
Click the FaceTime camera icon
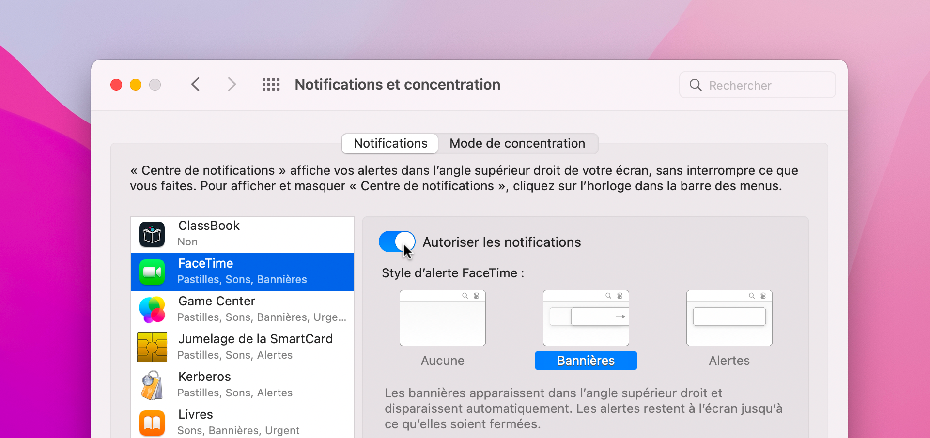click(152, 272)
